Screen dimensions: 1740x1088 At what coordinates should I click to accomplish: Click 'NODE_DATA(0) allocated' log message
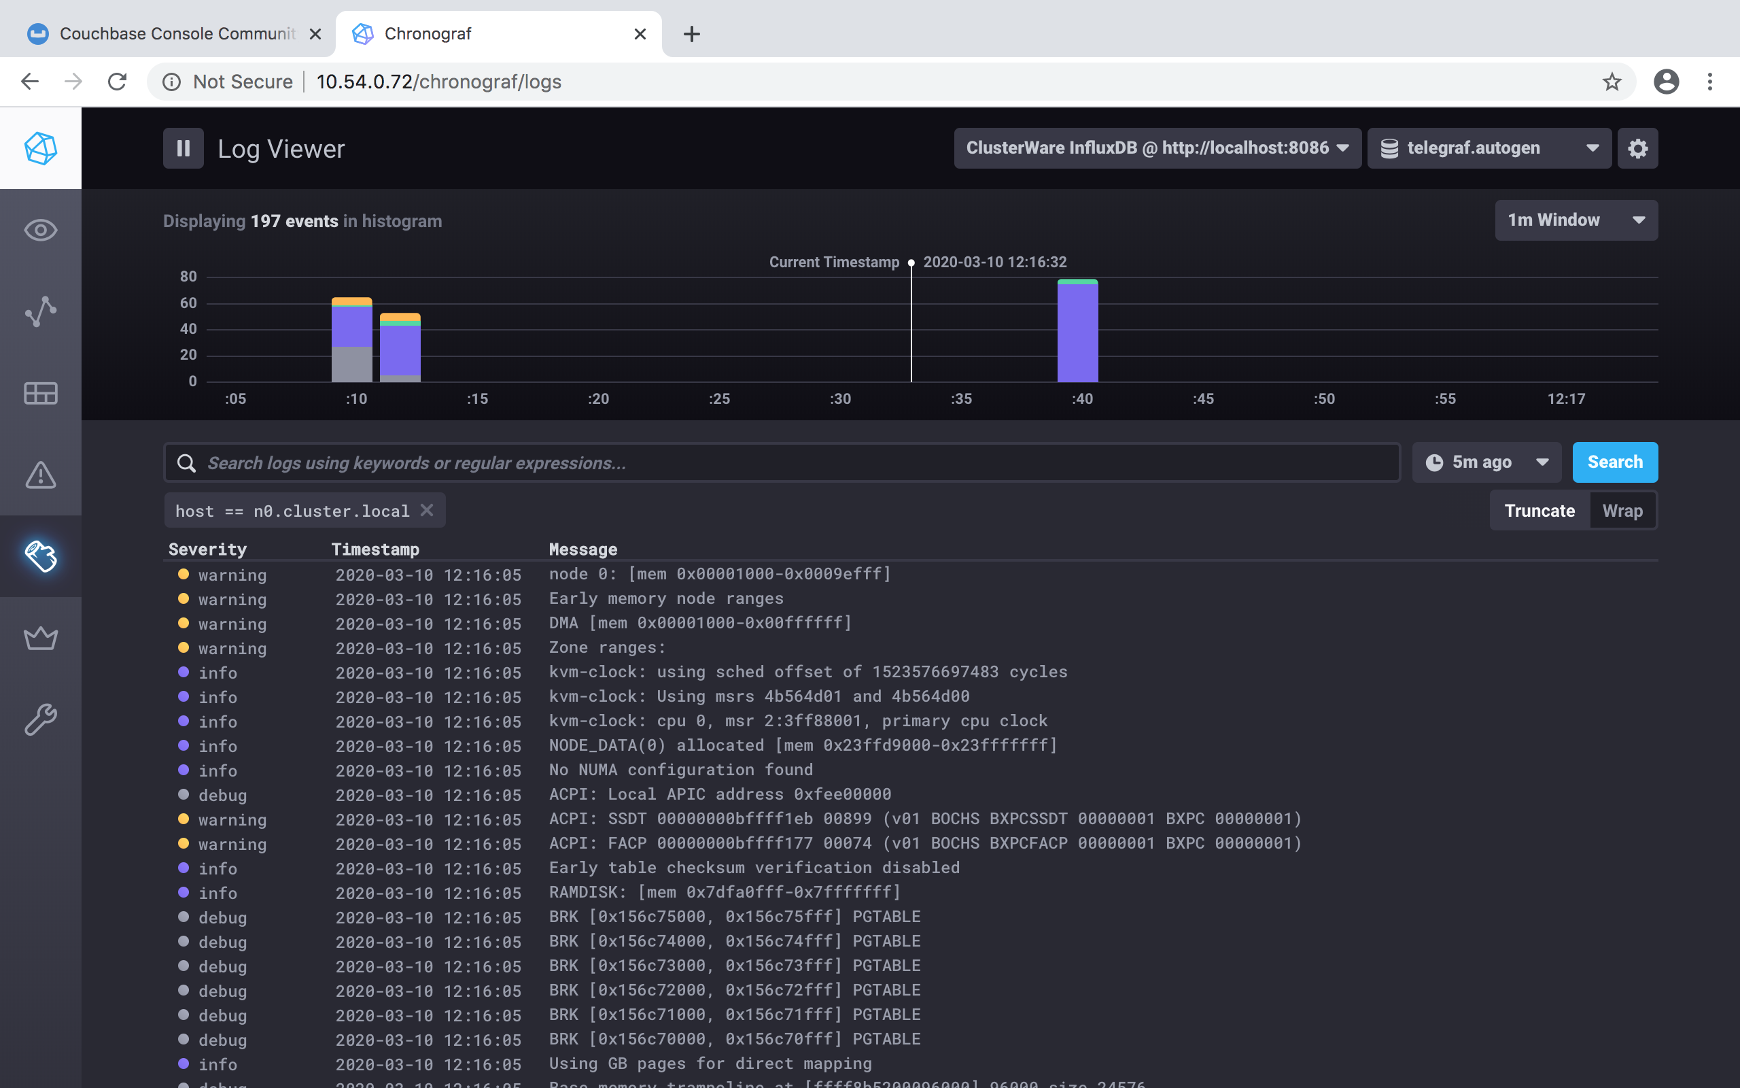[x=803, y=745]
